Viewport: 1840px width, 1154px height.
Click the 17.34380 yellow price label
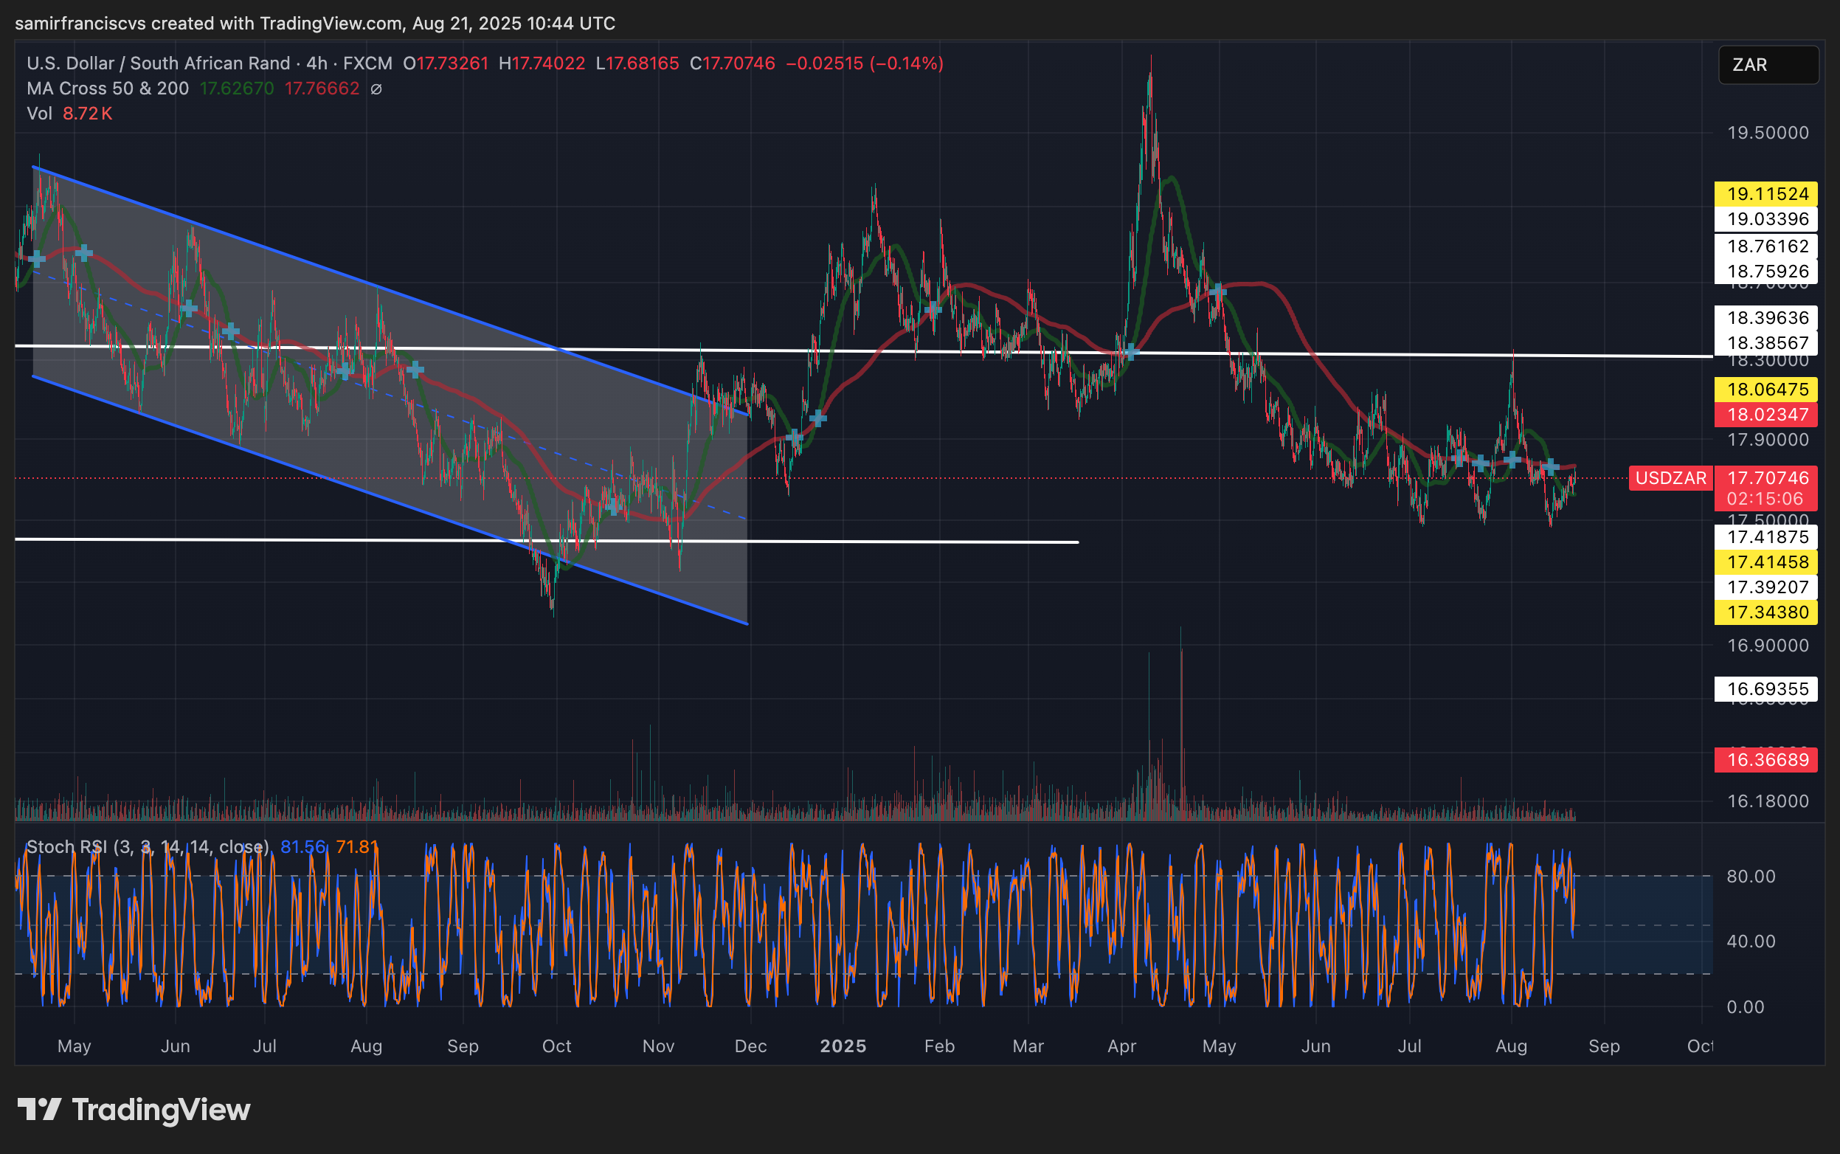pos(1767,612)
